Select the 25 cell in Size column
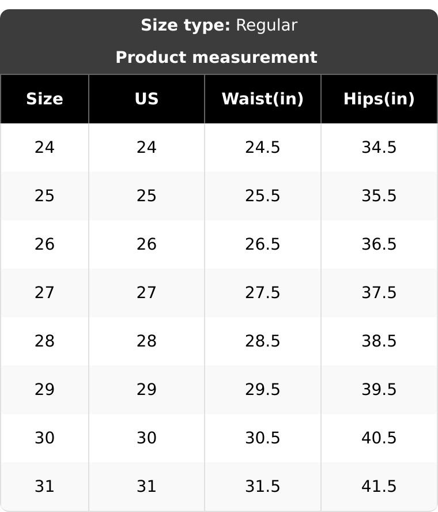The image size is (438, 512). coord(44,196)
